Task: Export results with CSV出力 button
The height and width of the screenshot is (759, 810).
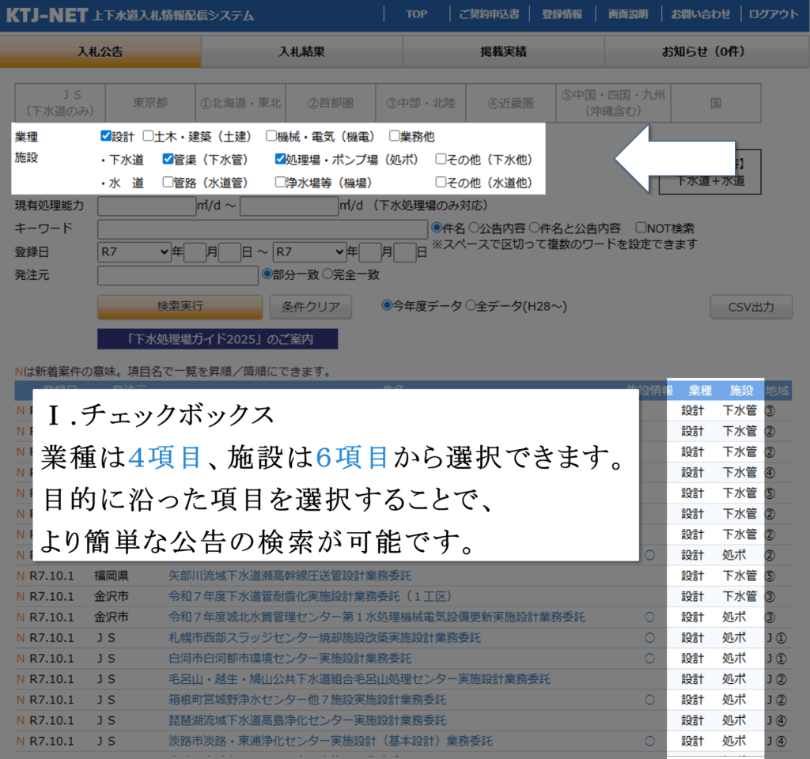Action: pos(751,307)
